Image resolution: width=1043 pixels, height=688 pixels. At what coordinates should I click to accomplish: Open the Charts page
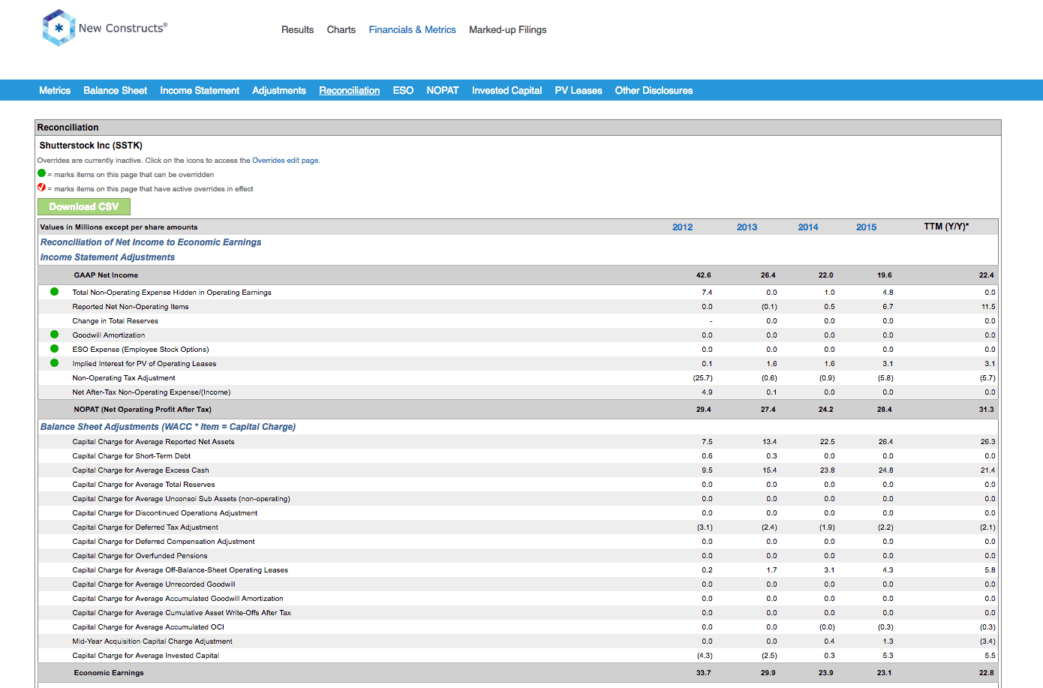click(341, 30)
